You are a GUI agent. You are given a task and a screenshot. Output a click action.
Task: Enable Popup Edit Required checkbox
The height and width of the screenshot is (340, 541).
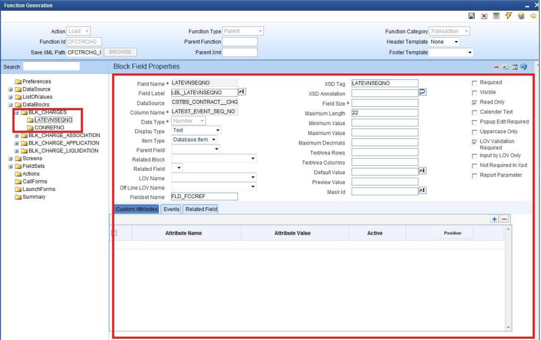[475, 122]
